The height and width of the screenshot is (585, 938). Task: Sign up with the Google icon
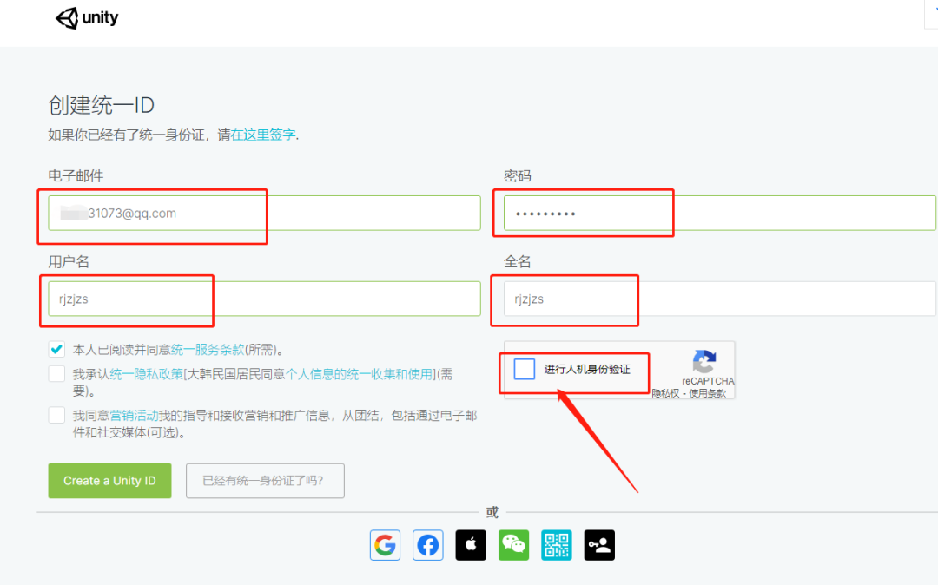pos(385,545)
